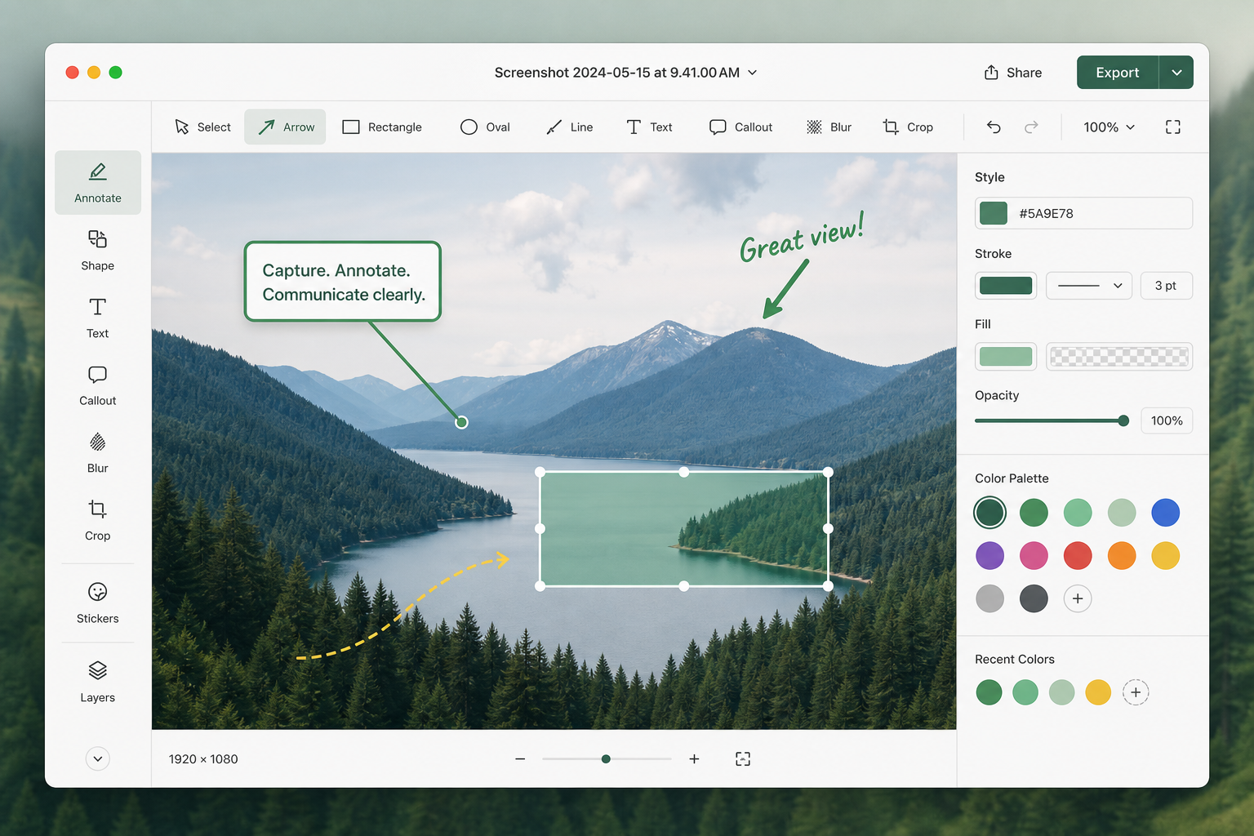The image size is (1254, 836).
Task: Adjust the Opacity slider handle
Action: [1123, 420]
